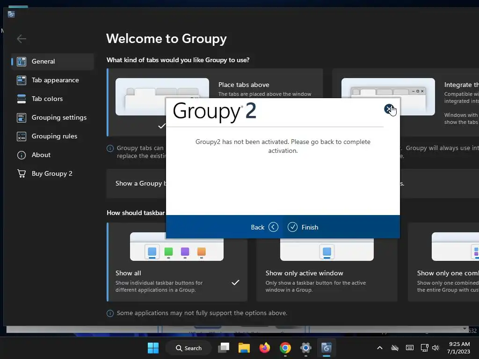Viewport: 479px width, 359px height.
Task: Click the Grouping settings sidebar icon
Action: 22,117
